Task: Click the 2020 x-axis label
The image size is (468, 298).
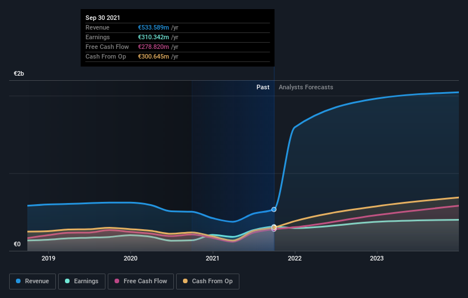Action: (131, 258)
